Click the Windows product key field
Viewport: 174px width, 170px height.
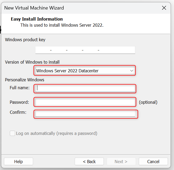[x=85, y=50]
